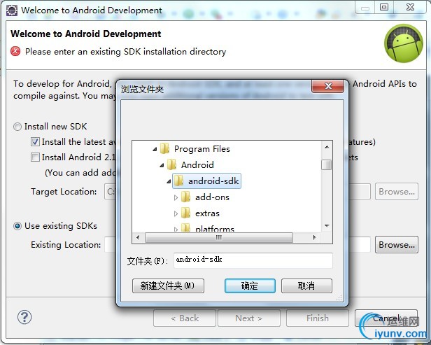Click the horizontal scrollbar thumb in tree
Screen dimensions: 431x345
[219, 237]
